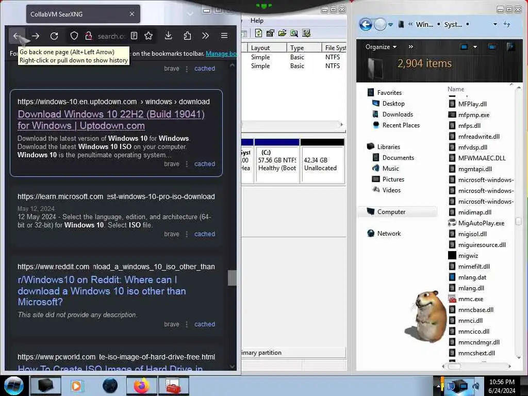Click Refresh icon in Disk Management toolbar

pyautogui.click(x=259, y=33)
